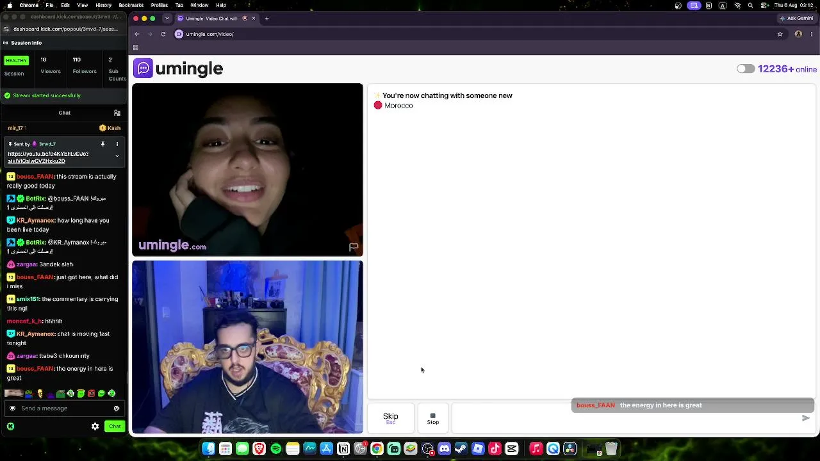This screenshot has width=820, height=461.
Task: Open the pinned YouTube link
Action: [48, 158]
